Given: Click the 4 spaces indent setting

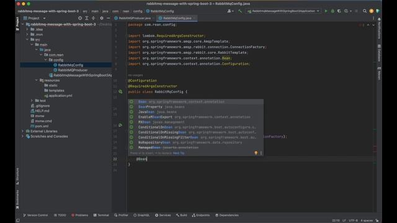Looking at the screenshot, I should click(x=367, y=221).
